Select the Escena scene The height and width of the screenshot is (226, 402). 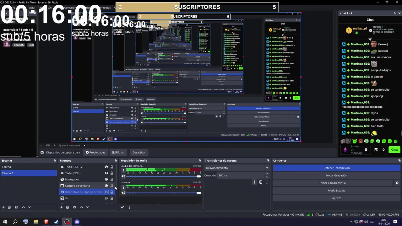pos(29,167)
